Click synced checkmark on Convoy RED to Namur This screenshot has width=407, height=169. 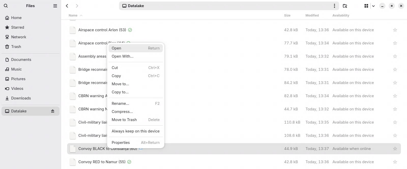[x=129, y=162]
